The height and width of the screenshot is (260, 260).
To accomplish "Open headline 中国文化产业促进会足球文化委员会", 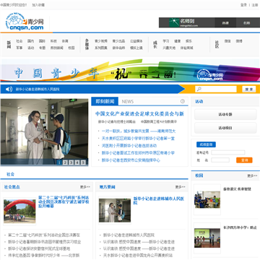I will [x=139, y=113].
